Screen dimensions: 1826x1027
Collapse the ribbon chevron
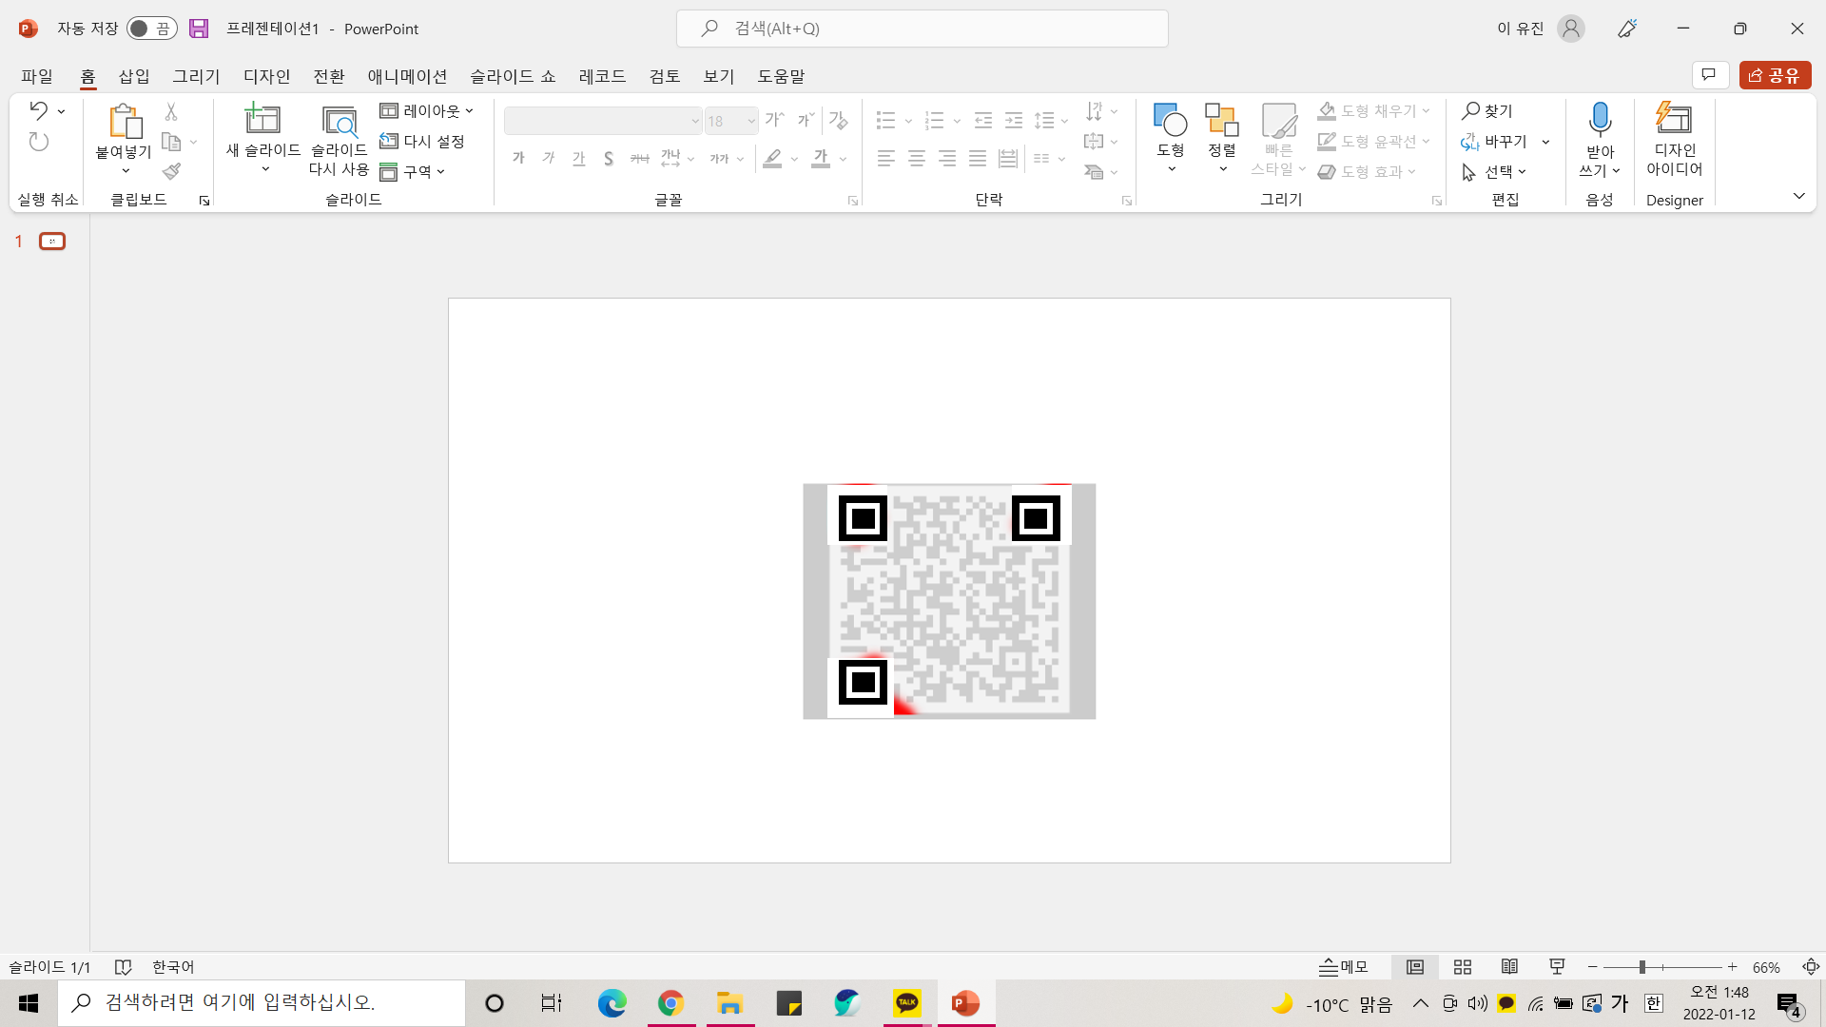[1798, 196]
